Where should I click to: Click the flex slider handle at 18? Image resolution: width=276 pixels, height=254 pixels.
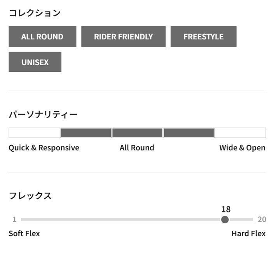point(225,219)
